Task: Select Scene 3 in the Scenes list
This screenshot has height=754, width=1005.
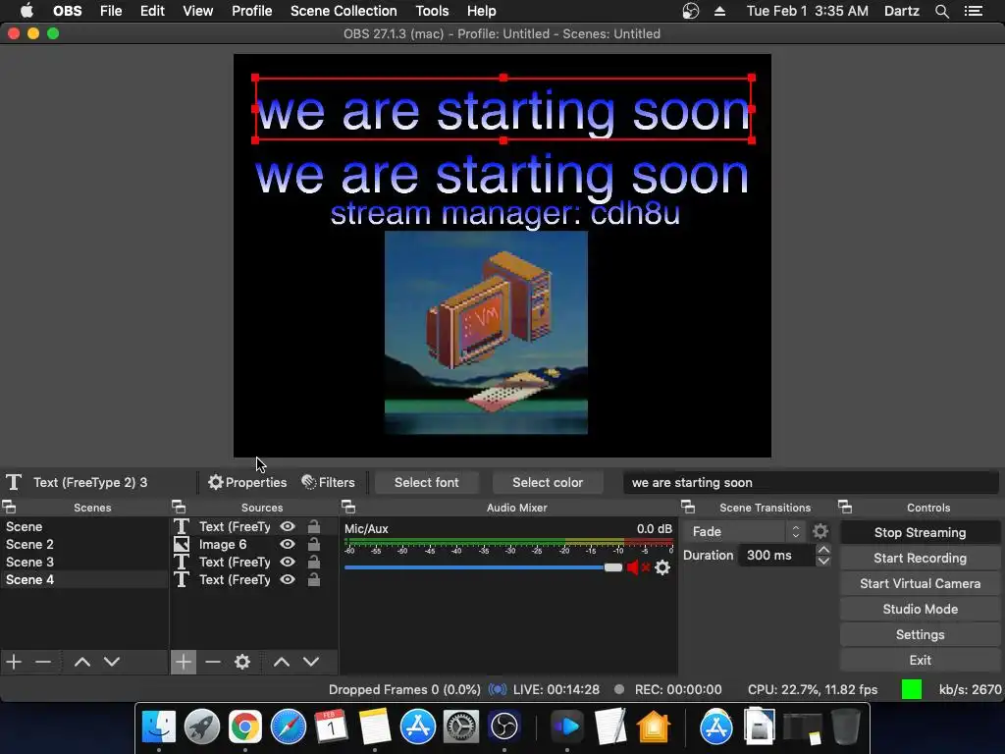Action: click(x=84, y=562)
